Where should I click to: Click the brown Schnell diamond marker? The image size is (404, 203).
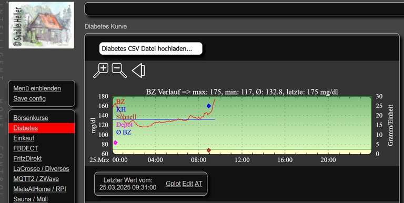point(209,150)
